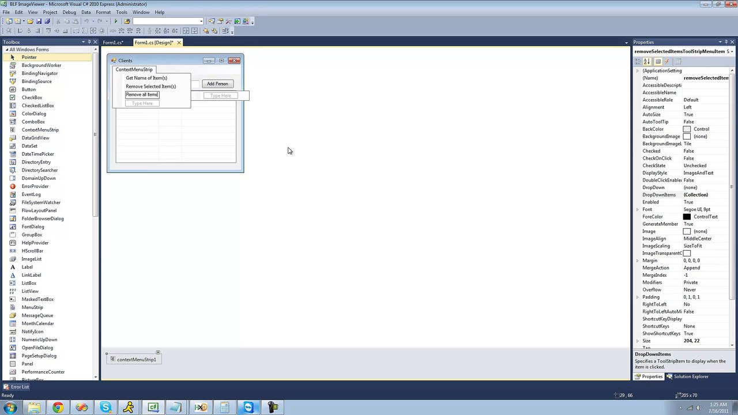Click the Bring to Front layout icon
The width and height of the screenshot is (738, 415).
tap(206, 31)
